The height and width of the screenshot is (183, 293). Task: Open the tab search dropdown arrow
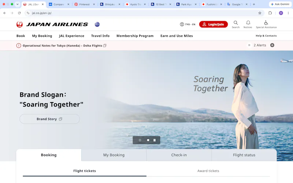pyautogui.click(x=17, y=4)
